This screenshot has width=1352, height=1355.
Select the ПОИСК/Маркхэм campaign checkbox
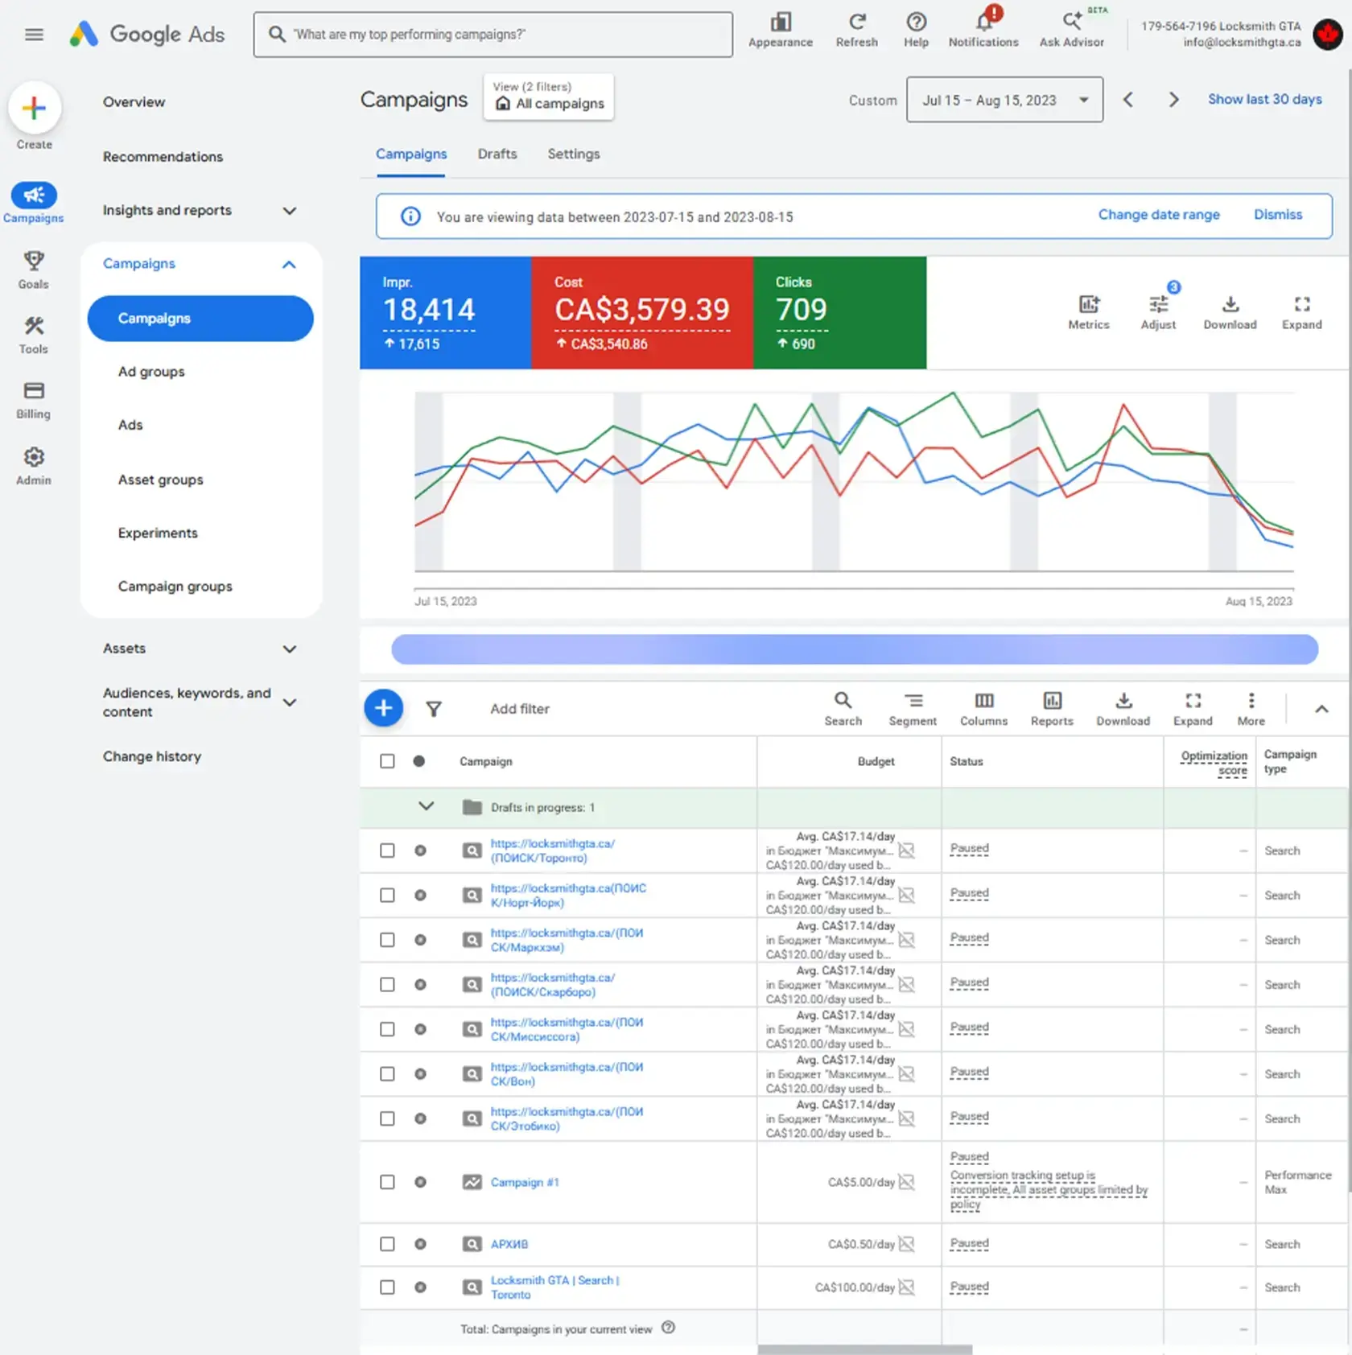click(387, 940)
